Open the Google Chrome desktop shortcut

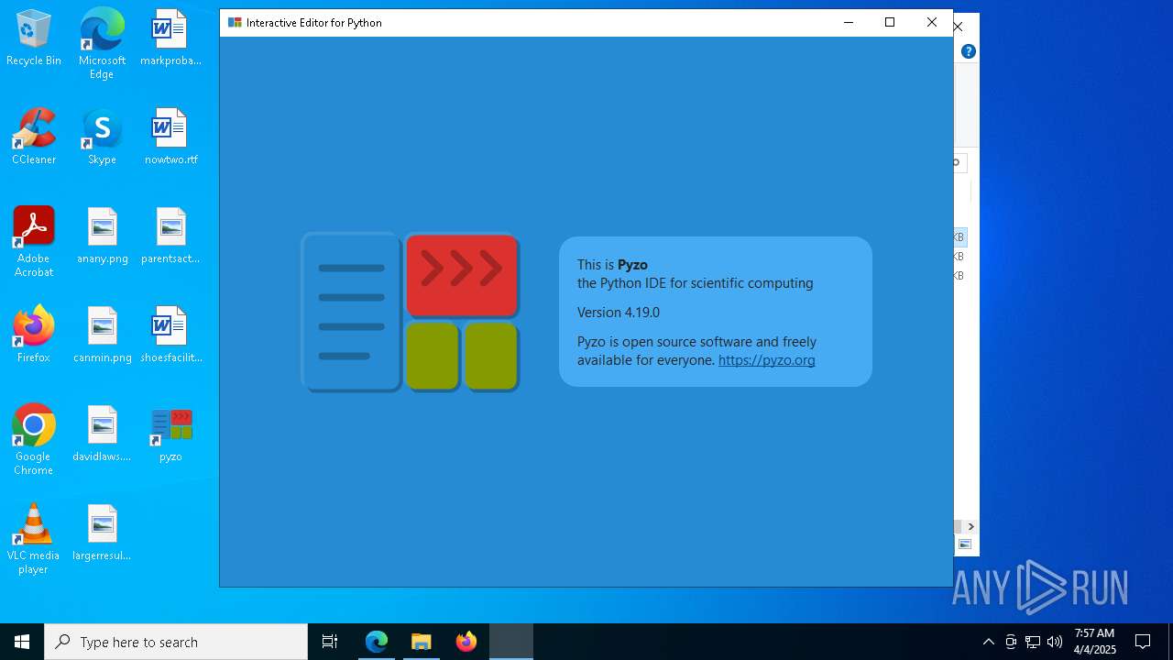pos(34,440)
